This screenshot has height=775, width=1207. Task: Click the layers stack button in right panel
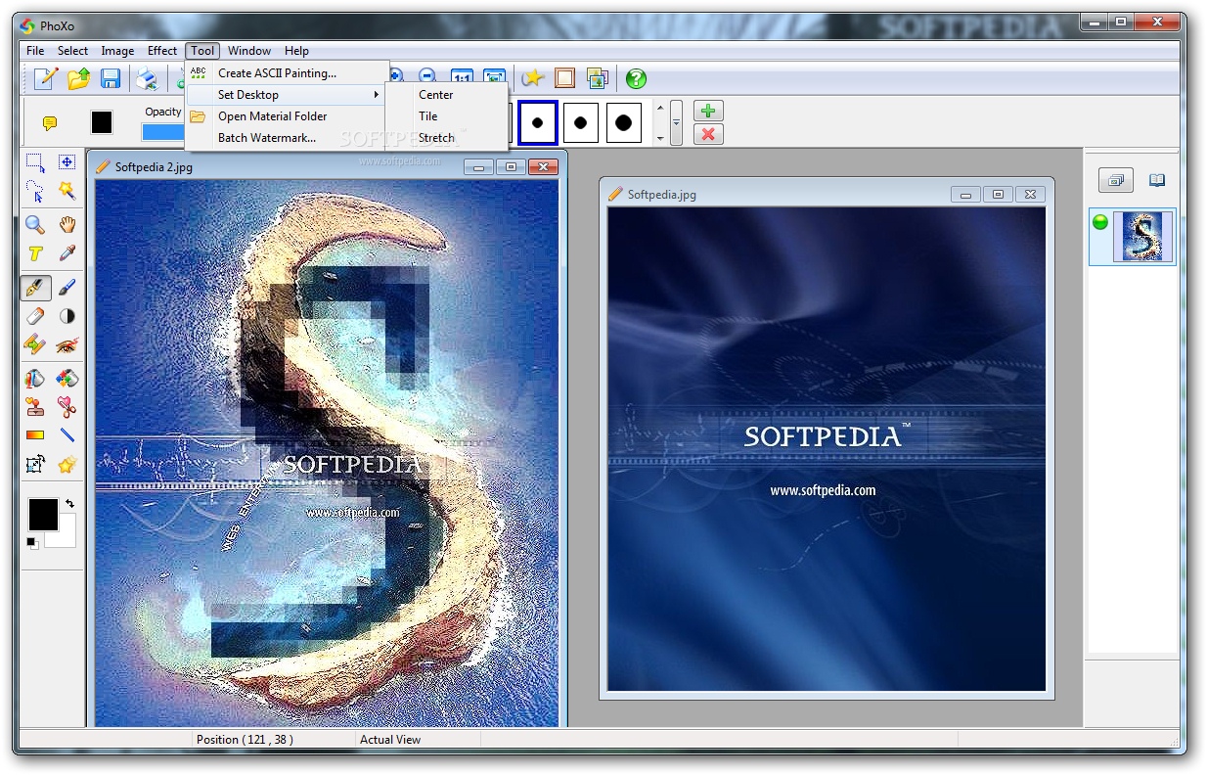(1115, 180)
